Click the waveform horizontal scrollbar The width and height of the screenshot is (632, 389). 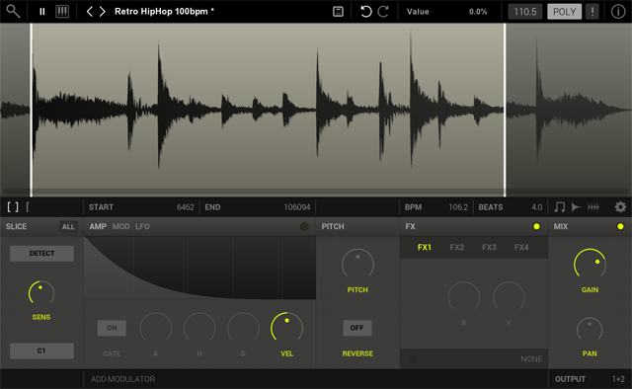coord(316,191)
